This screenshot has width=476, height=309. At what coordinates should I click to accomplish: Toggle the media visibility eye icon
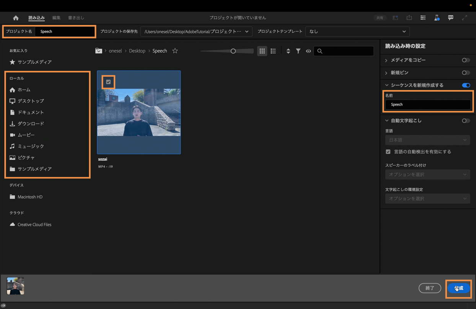(x=308, y=51)
